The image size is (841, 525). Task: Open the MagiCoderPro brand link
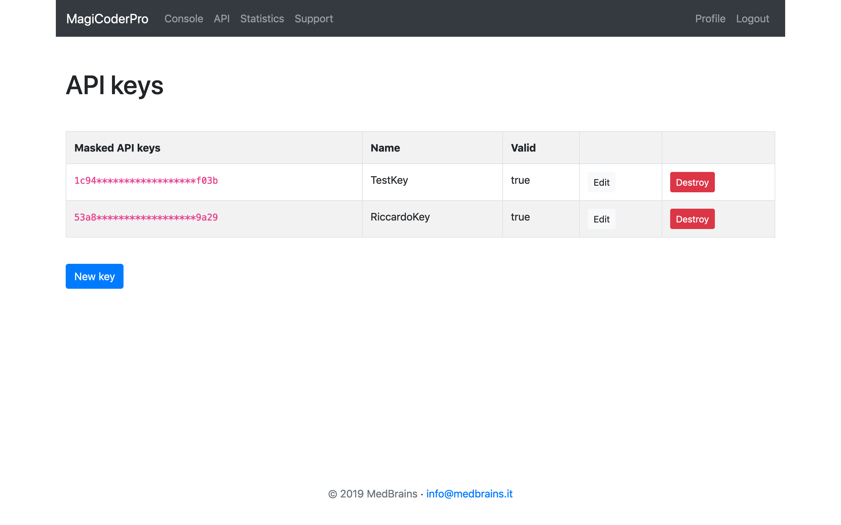click(107, 19)
